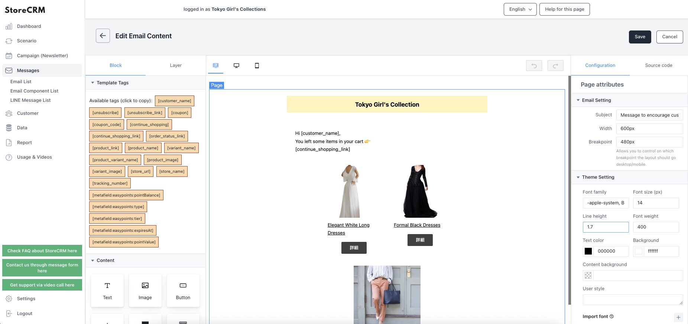Collapse the Email Setting section
Image resolution: width=688 pixels, height=324 pixels.
(x=578, y=100)
